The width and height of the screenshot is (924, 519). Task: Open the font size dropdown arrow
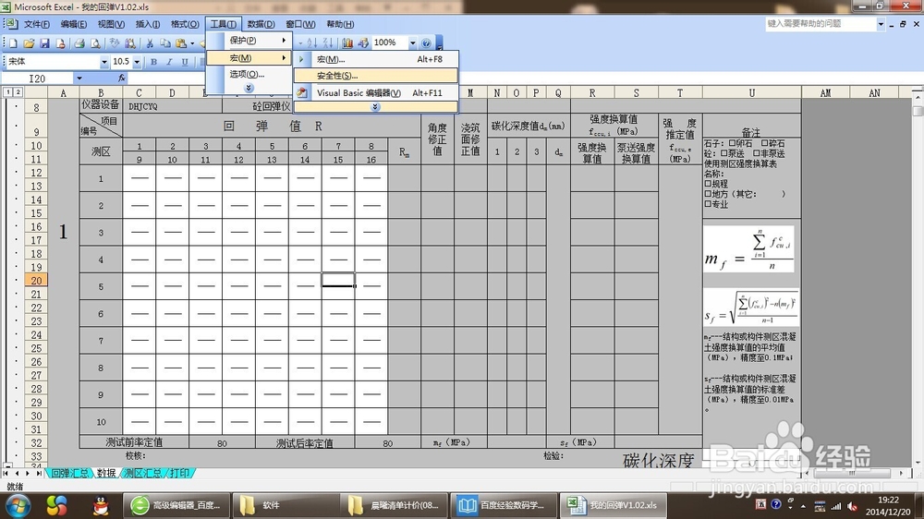pyautogui.click(x=137, y=61)
